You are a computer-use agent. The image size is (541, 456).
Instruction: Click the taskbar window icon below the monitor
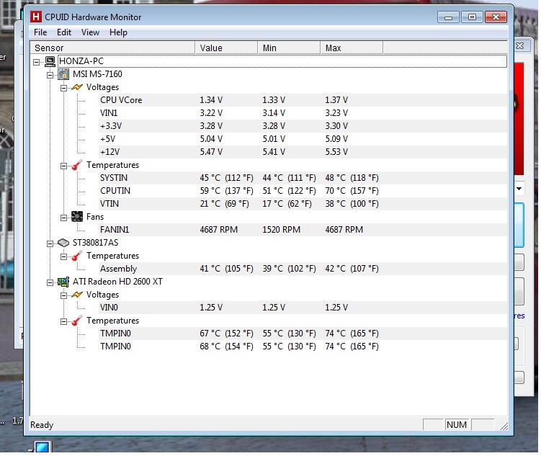click(42, 447)
